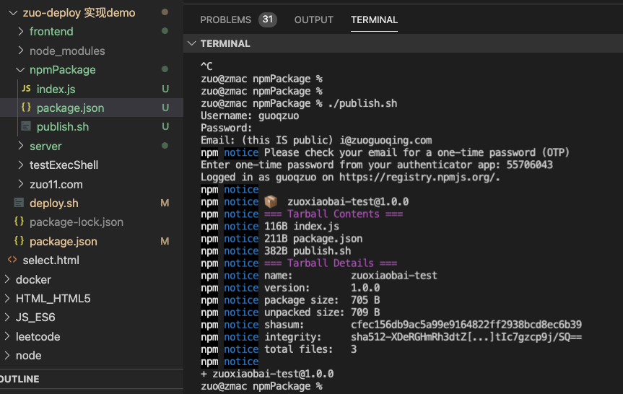Click the https://registry.npmjs.org/ link in terminal

(x=418, y=177)
